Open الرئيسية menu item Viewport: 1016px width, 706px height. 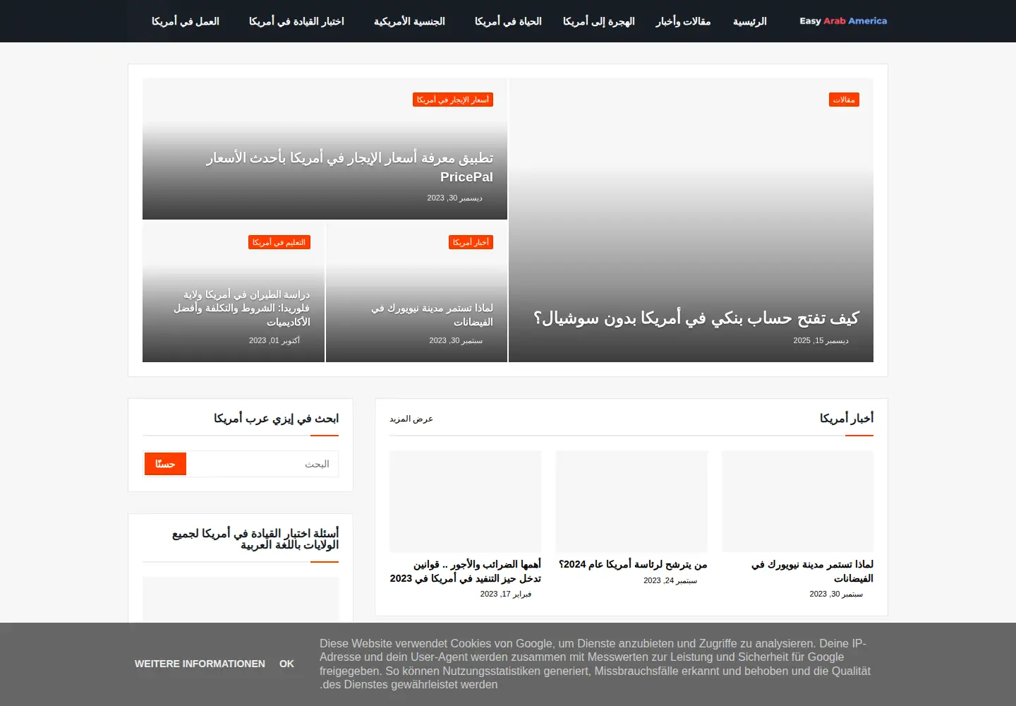(x=749, y=21)
